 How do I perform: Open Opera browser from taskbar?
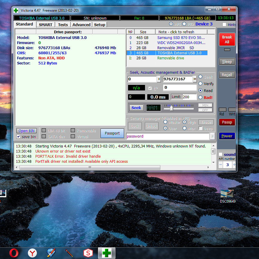click(14, 253)
